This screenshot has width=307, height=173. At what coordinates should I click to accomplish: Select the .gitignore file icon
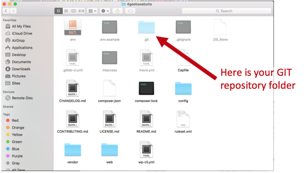[x=183, y=27]
